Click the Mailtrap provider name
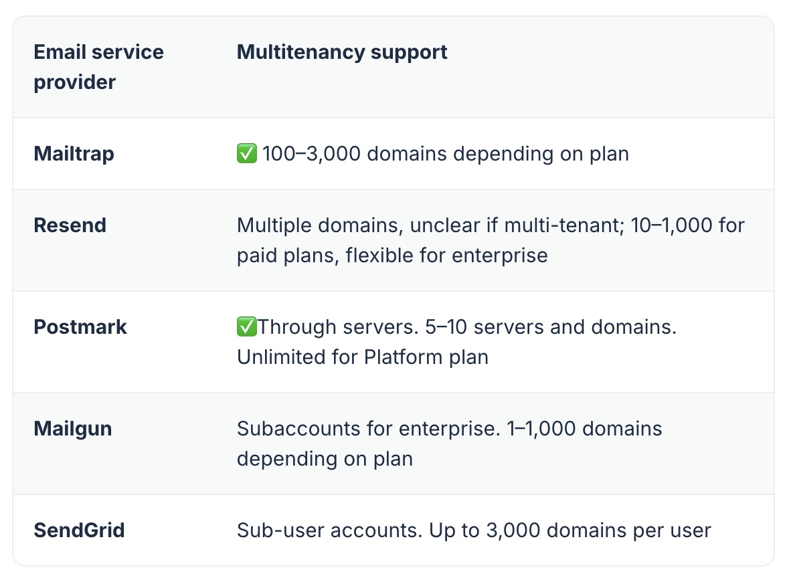This screenshot has height=582, width=787. point(74,154)
